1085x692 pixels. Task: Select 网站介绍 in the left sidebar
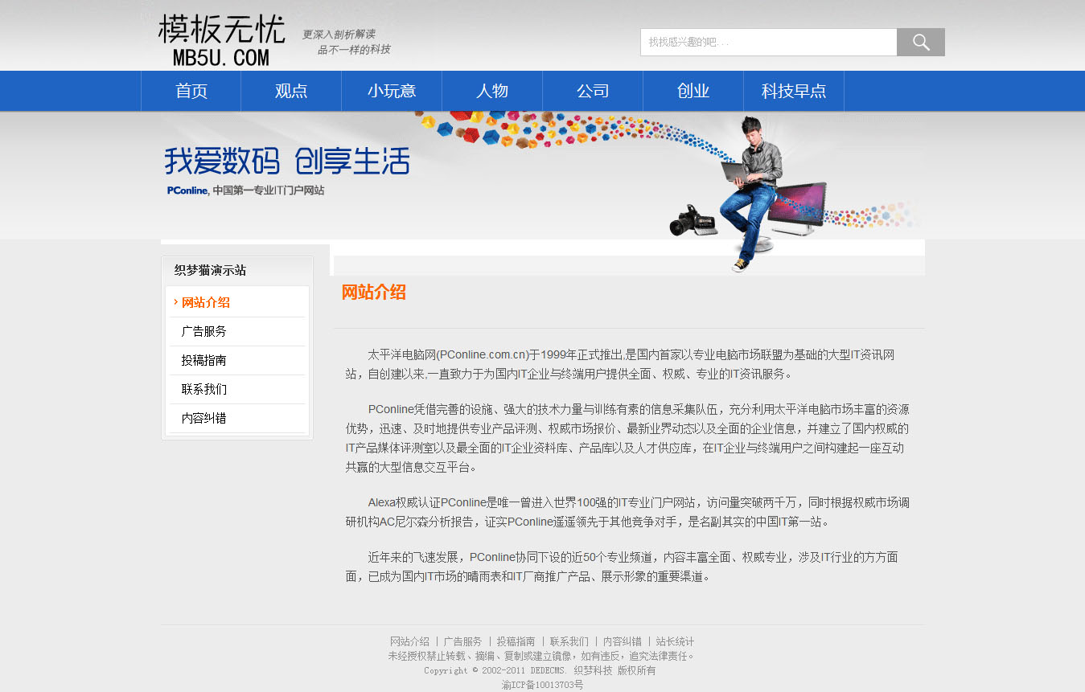[x=206, y=303]
